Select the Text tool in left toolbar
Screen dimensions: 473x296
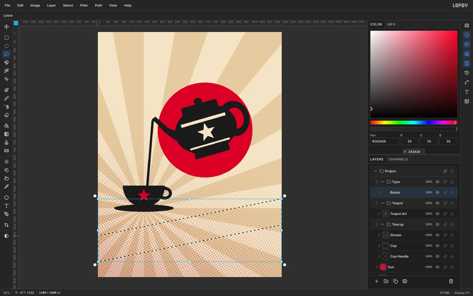click(x=7, y=206)
